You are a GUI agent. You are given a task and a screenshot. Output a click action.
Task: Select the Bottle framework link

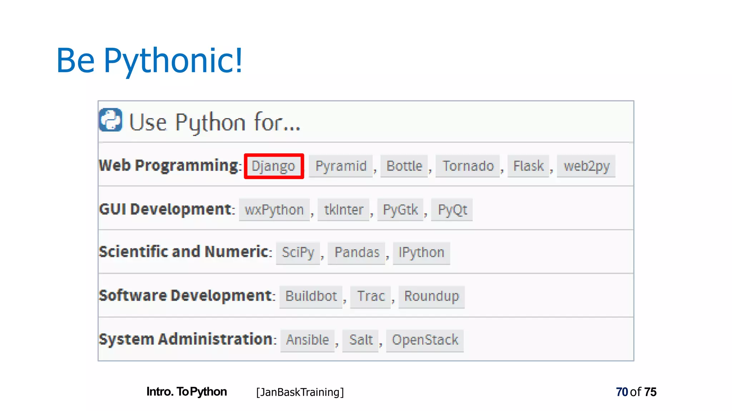(x=404, y=166)
